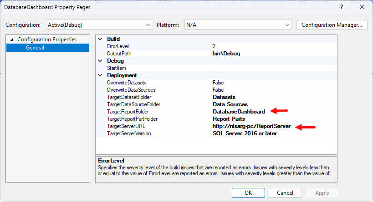Click the Datasets folder value
The height and width of the screenshot is (202, 373).
point(224,97)
